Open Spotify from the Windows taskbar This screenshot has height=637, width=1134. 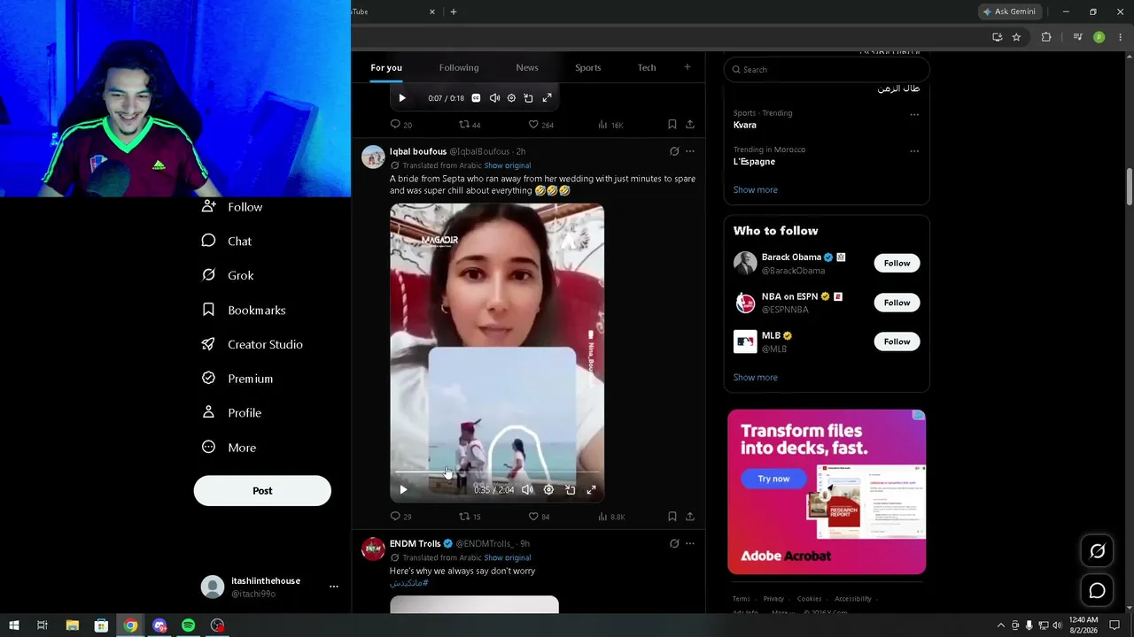pyautogui.click(x=189, y=625)
